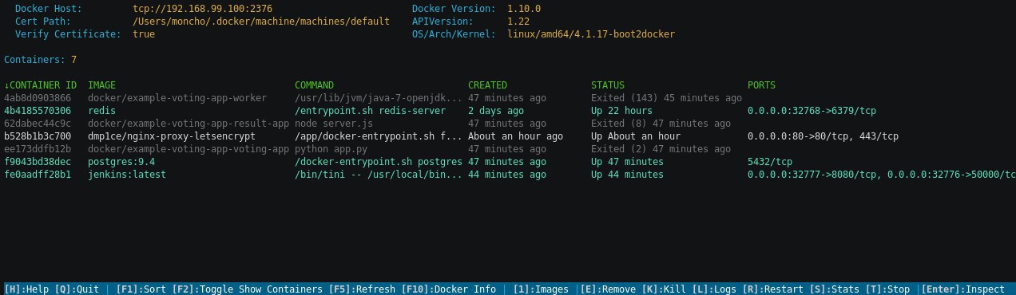Click port mapping 0.0.0.0:32768->6379/tcp
The image size is (1016, 295).
pos(812,111)
